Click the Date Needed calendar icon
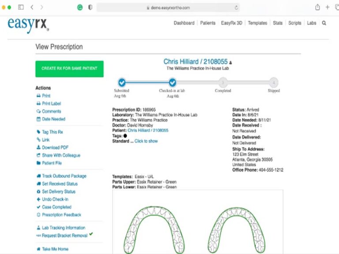 pyautogui.click(x=38, y=119)
